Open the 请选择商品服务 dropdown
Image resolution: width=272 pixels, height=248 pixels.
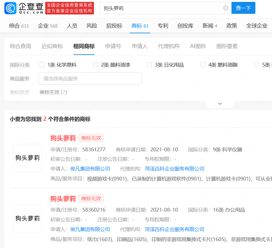[90, 78]
